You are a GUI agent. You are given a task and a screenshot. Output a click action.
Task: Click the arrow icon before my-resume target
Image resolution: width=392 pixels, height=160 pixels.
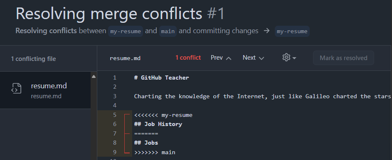pyautogui.click(x=267, y=31)
